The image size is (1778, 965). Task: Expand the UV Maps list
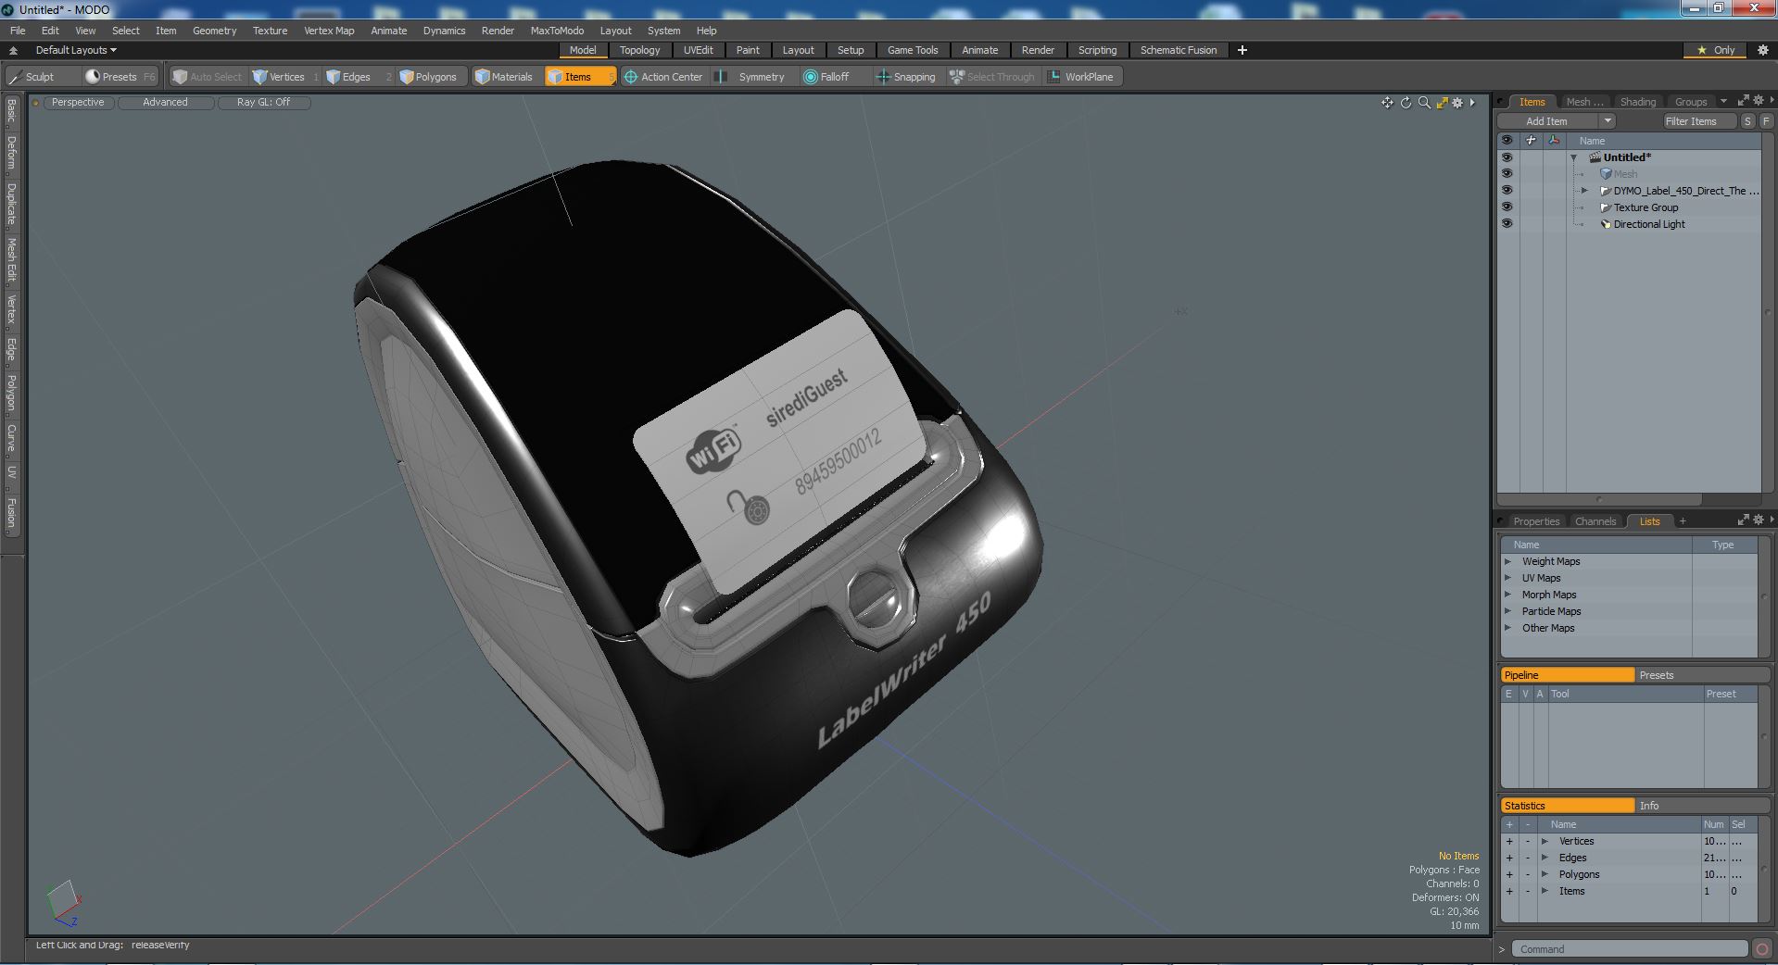[x=1507, y=578]
